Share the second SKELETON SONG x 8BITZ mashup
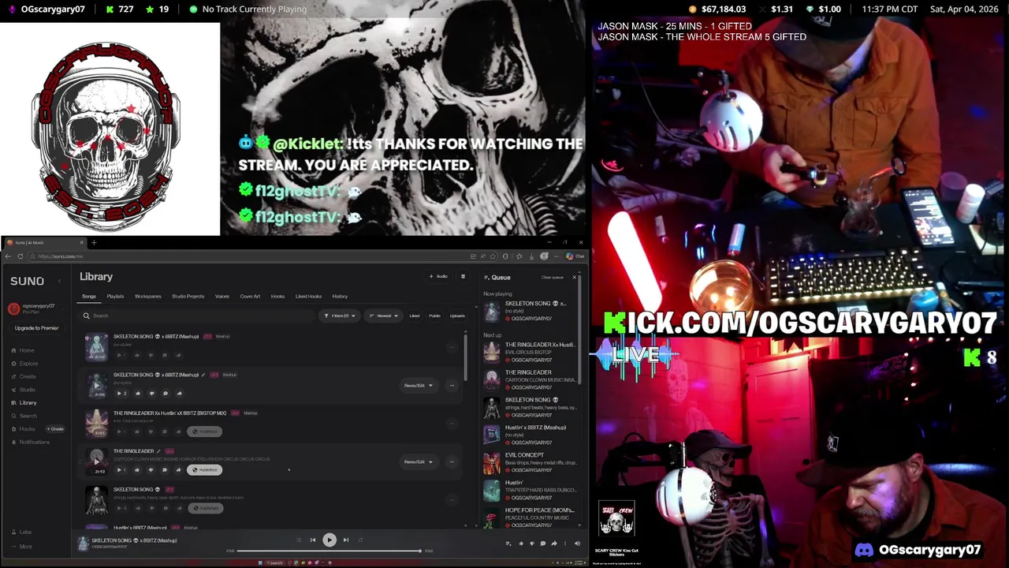This screenshot has height=568, width=1009. click(179, 393)
